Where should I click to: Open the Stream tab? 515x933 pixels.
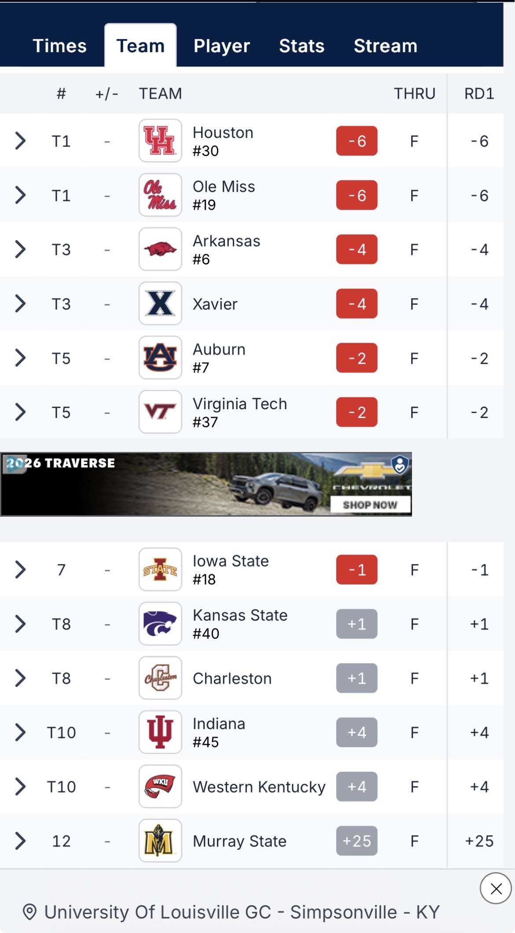pyautogui.click(x=386, y=46)
